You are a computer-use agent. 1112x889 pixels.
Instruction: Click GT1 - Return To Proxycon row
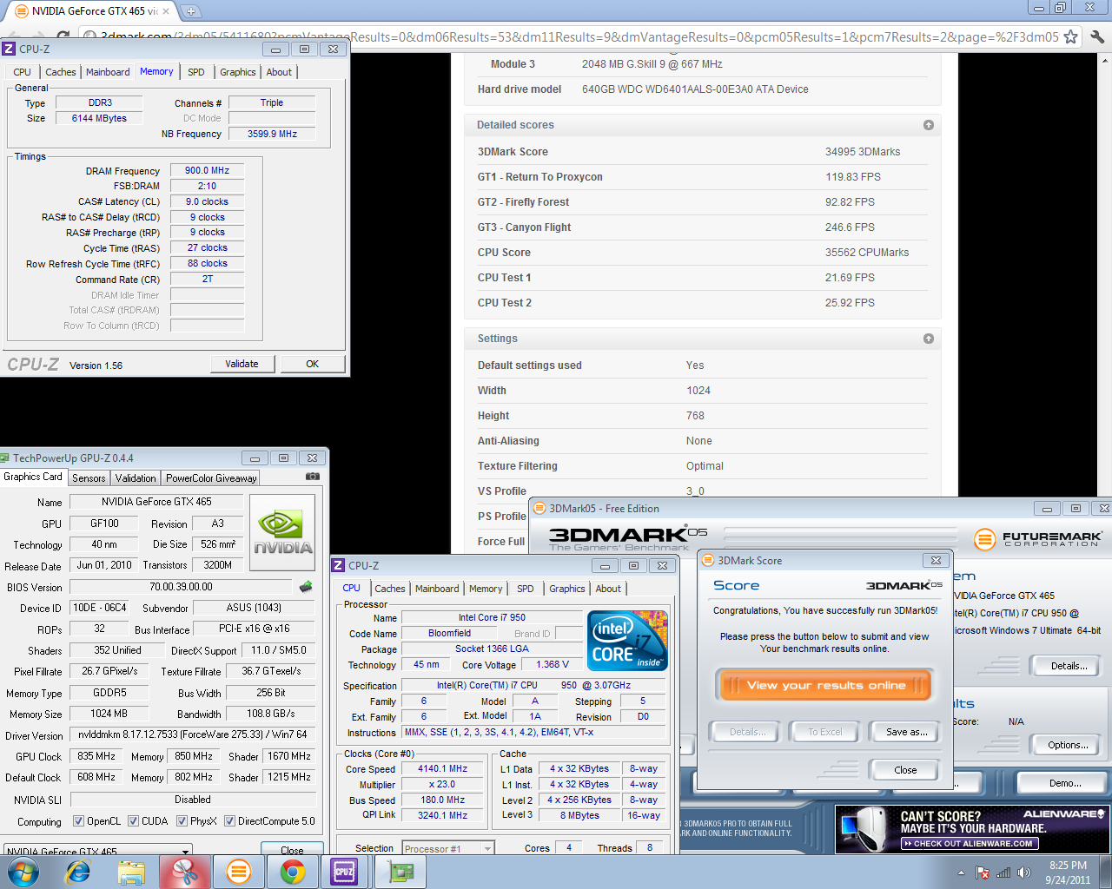click(702, 177)
